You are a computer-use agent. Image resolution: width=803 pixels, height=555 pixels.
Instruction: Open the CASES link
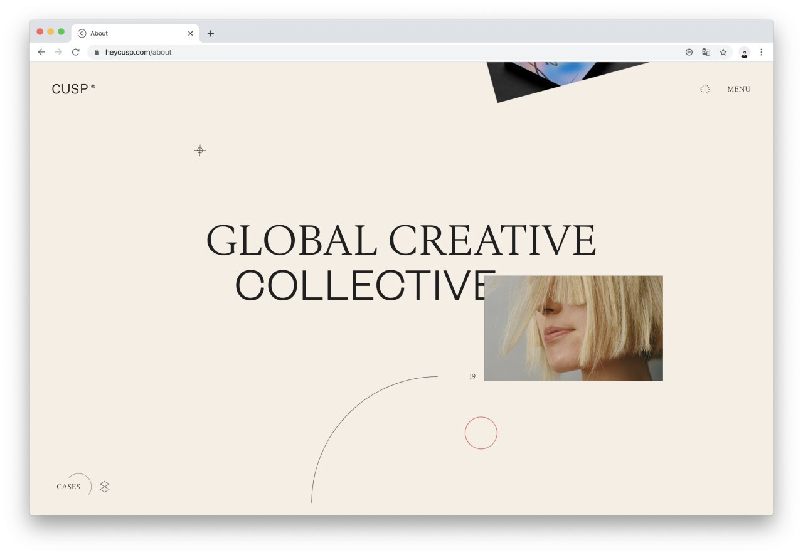tap(68, 487)
